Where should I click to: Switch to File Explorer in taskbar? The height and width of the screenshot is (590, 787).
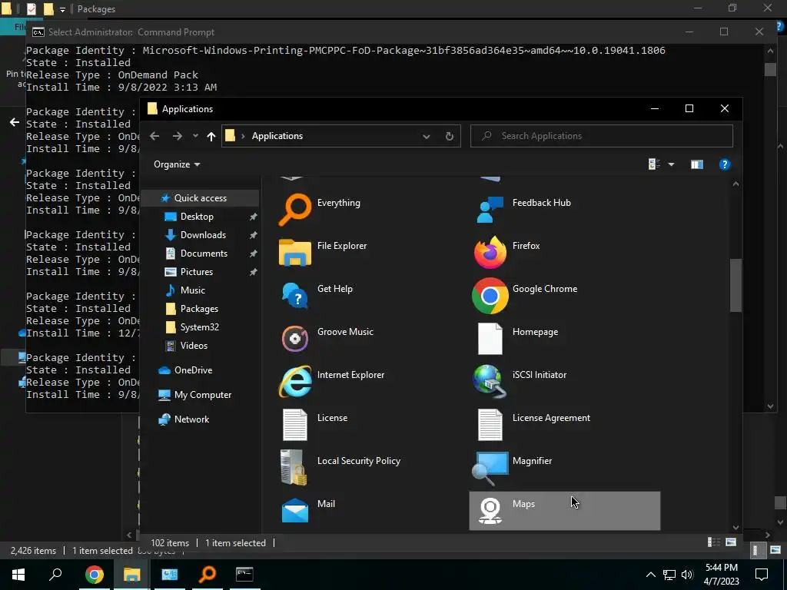click(x=132, y=575)
